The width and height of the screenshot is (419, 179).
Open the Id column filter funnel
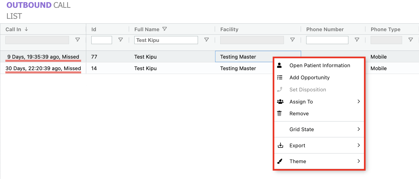tap(121, 40)
